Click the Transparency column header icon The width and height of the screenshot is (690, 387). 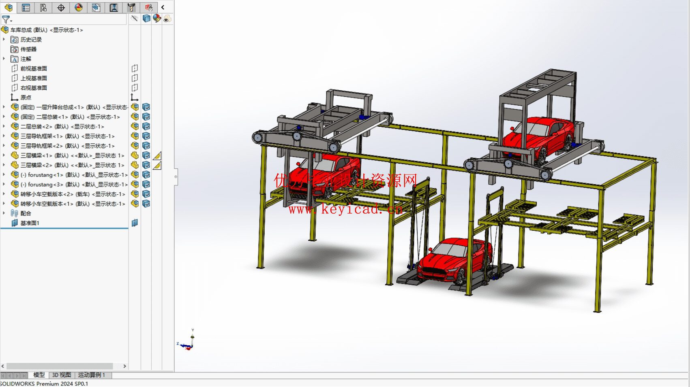click(167, 19)
